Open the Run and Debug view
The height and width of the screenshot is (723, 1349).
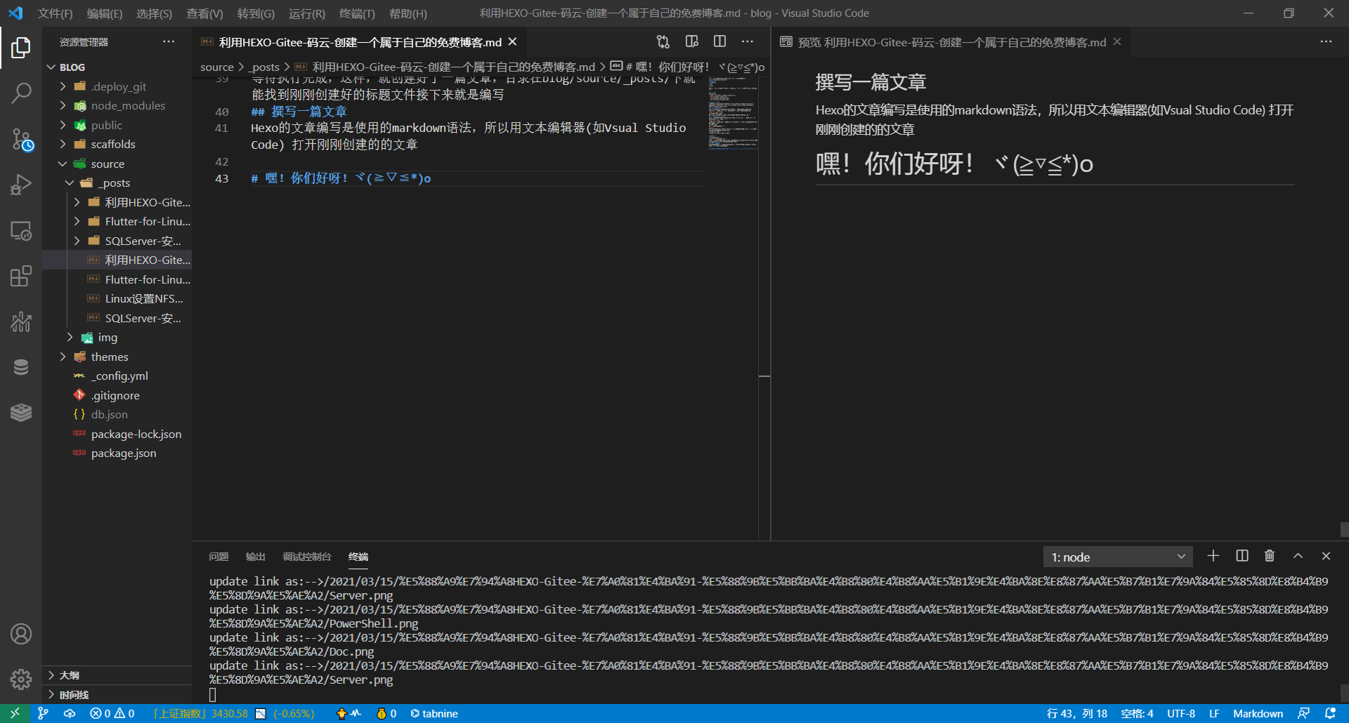(x=21, y=185)
